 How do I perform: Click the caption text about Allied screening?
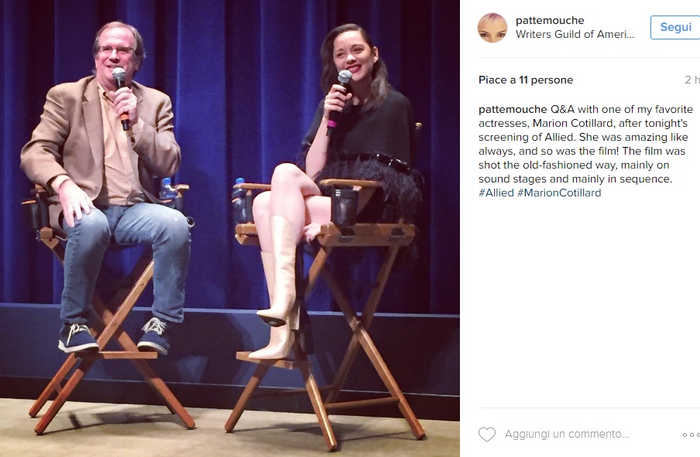pos(585,144)
